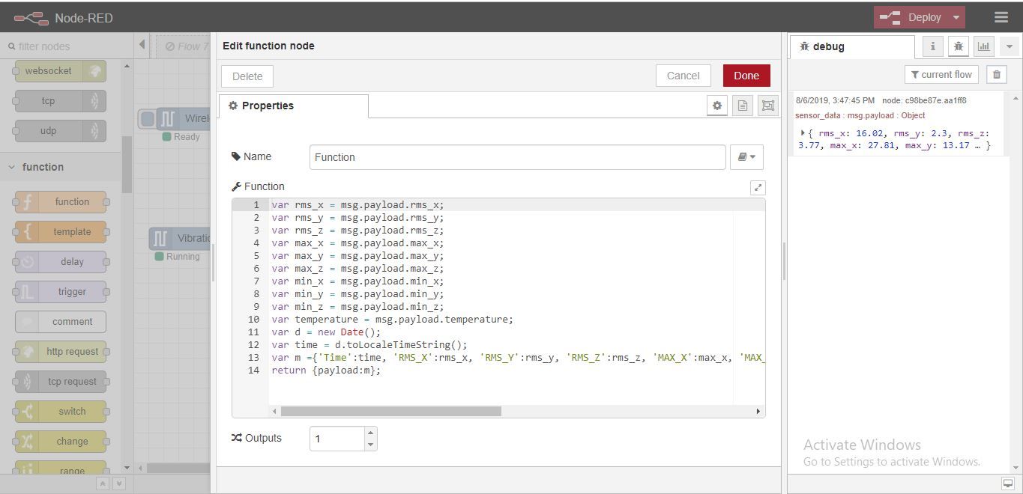Click the function node in palette
This screenshot has height=494, width=1023.
61,202
